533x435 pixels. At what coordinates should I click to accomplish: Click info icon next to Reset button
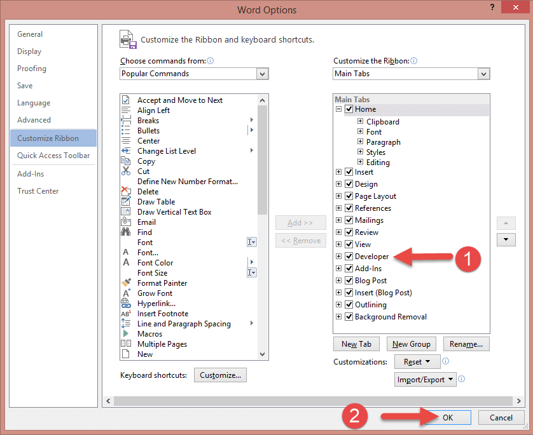point(446,361)
